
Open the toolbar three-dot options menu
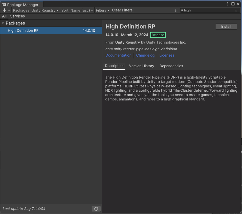coord(176,10)
